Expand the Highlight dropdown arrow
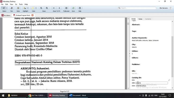The height and width of the screenshot is (98, 174). 28,8
